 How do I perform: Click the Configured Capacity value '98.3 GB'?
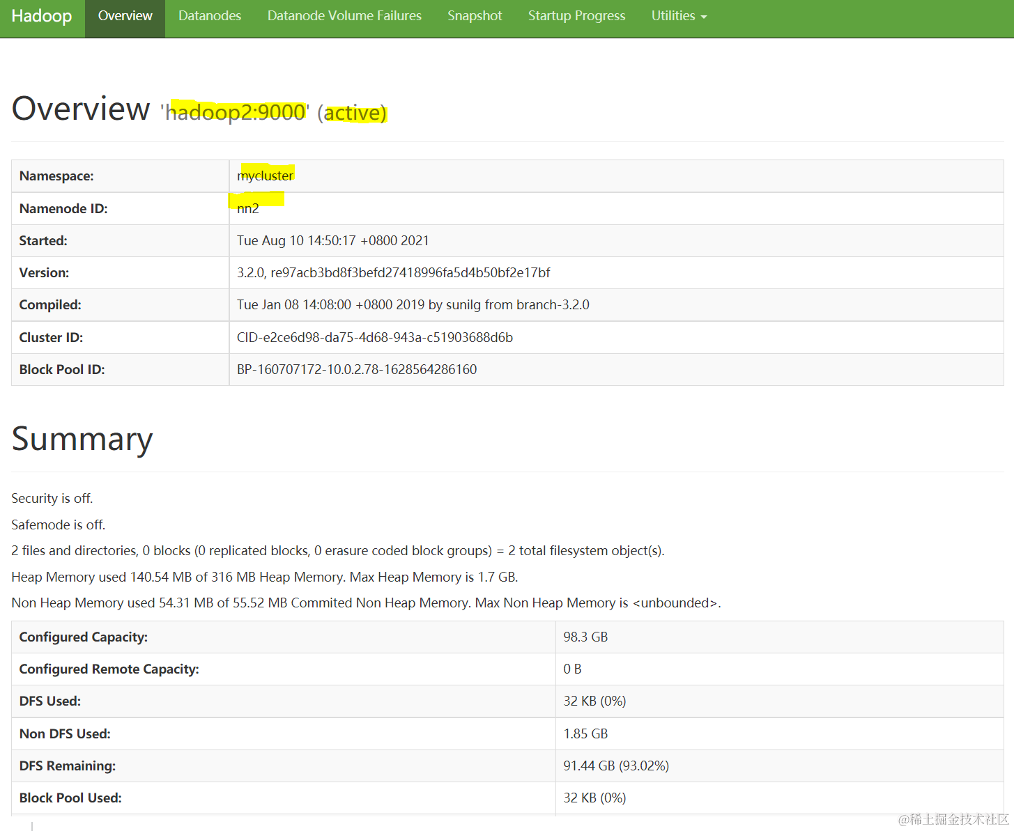585,637
